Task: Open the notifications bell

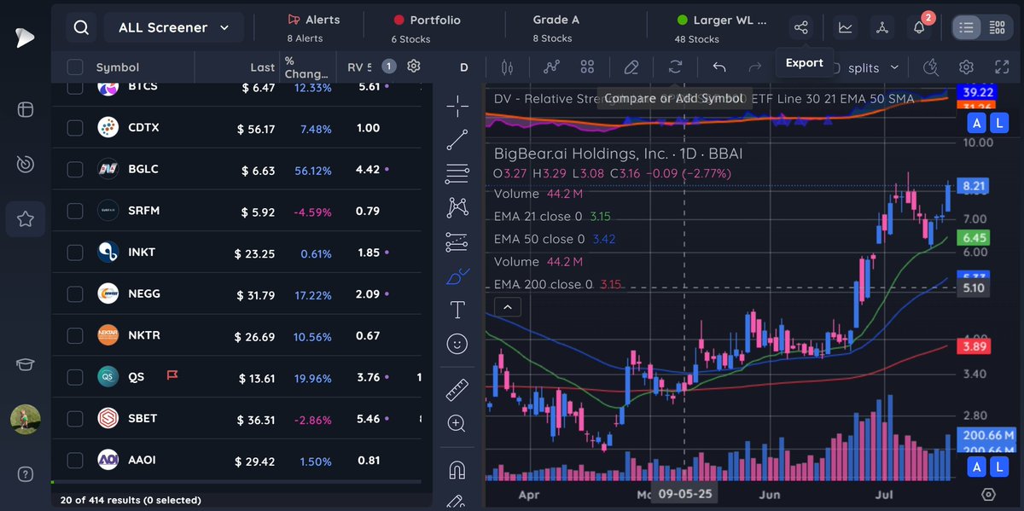Action: pyautogui.click(x=919, y=27)
